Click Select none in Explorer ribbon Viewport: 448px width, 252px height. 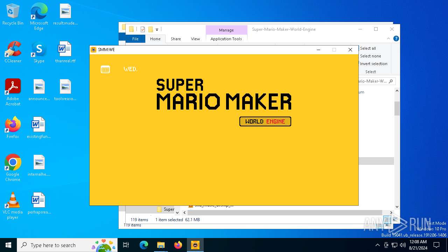point(370,56)
